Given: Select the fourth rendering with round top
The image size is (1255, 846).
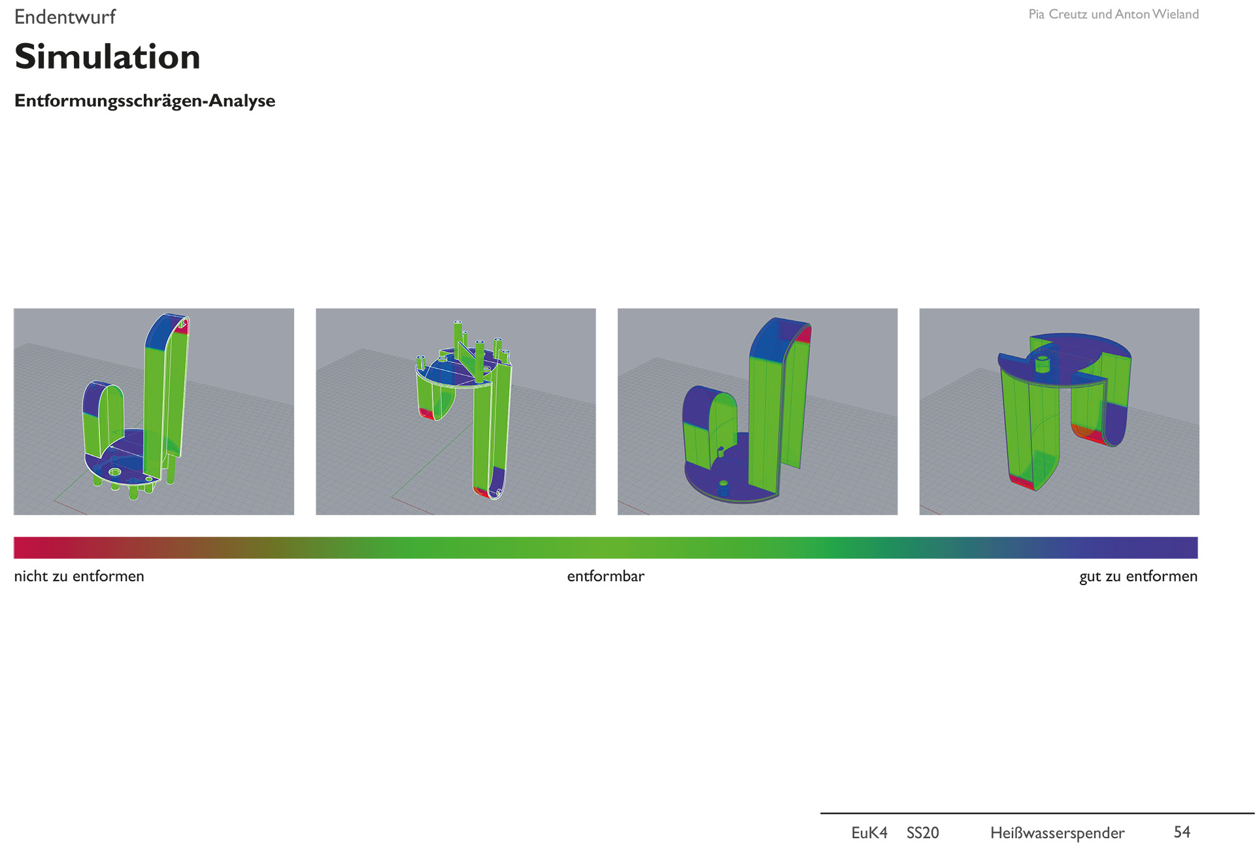Looking at the screenshot, I should [1059, 411].
